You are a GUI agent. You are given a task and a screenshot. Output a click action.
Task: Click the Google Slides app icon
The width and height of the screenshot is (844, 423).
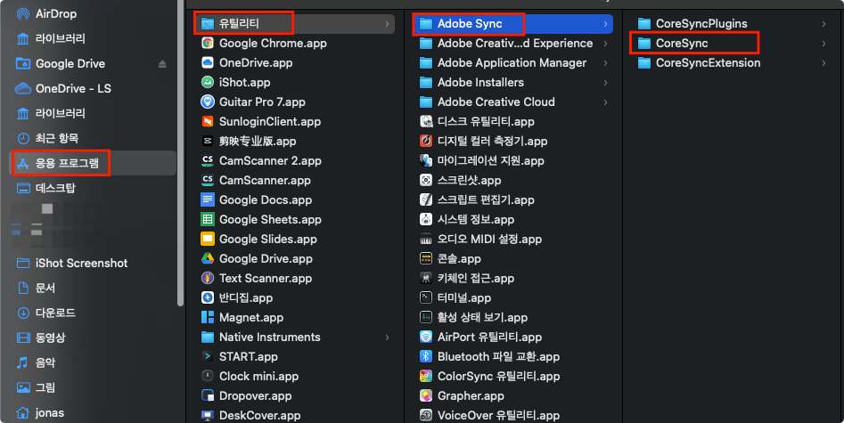[208, 239]
